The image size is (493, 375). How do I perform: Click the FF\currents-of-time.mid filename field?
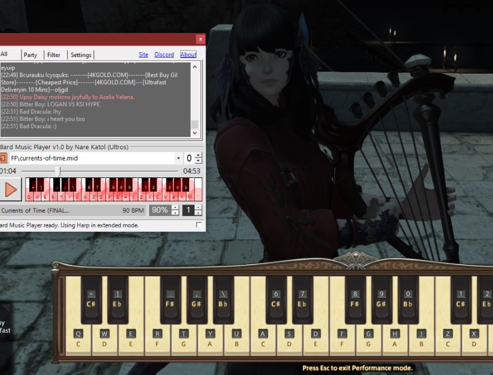click(x=92, y=158)
